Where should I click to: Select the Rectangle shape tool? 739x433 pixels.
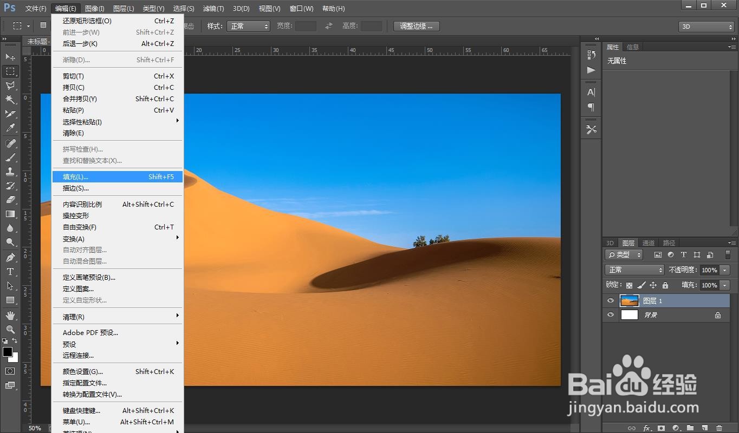10,300
